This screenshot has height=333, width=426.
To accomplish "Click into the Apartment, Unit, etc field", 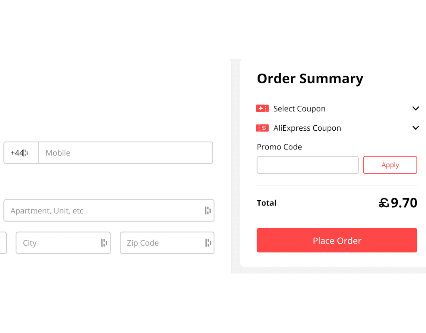I will click(104, 211).
